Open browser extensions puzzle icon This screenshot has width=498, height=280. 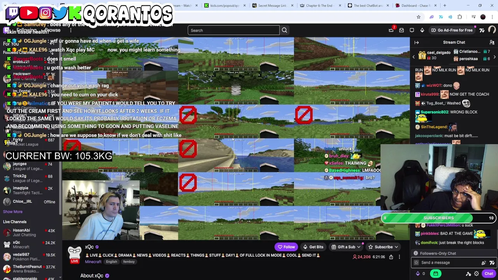tap(460, 17)
